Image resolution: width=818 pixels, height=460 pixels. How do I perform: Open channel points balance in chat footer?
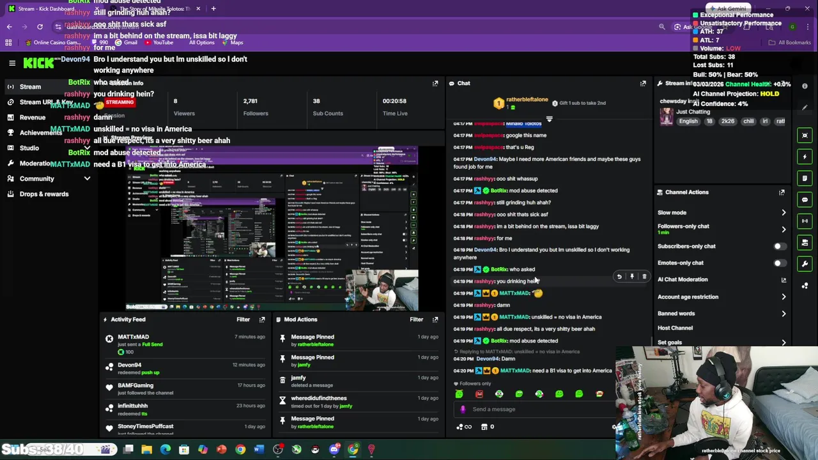pos(464,427)
